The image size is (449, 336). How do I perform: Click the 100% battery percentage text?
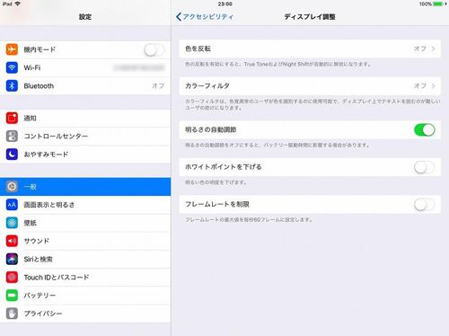point(426,4)
